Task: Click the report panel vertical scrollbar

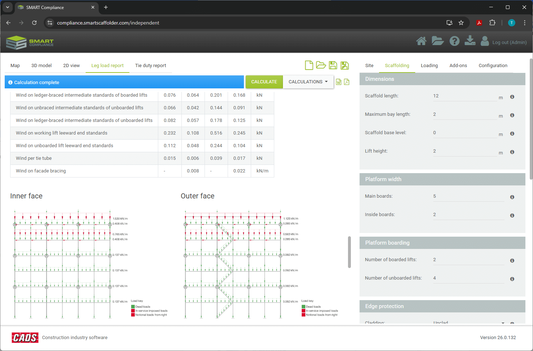Action: coord(349,252)
